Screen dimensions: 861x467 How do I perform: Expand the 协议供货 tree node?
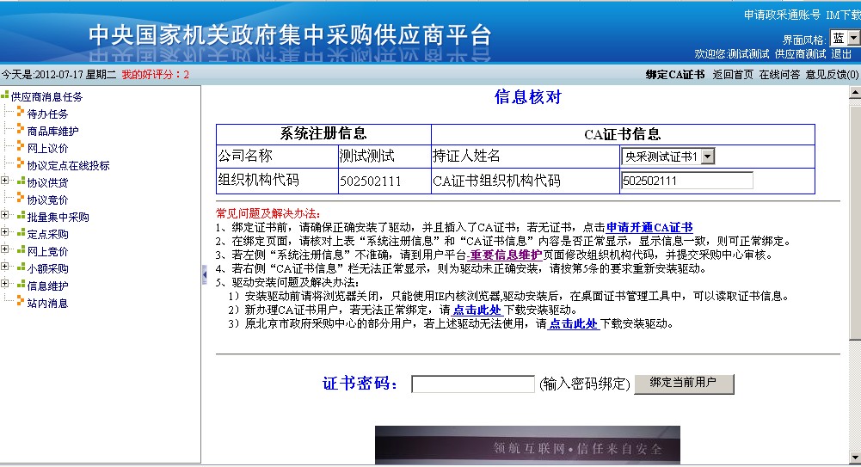[x=6, y=181]
